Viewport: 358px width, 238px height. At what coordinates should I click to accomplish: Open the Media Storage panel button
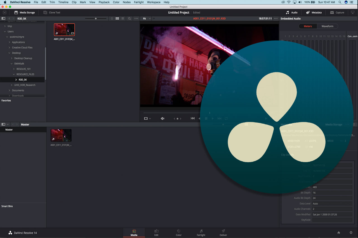point(25,13)
